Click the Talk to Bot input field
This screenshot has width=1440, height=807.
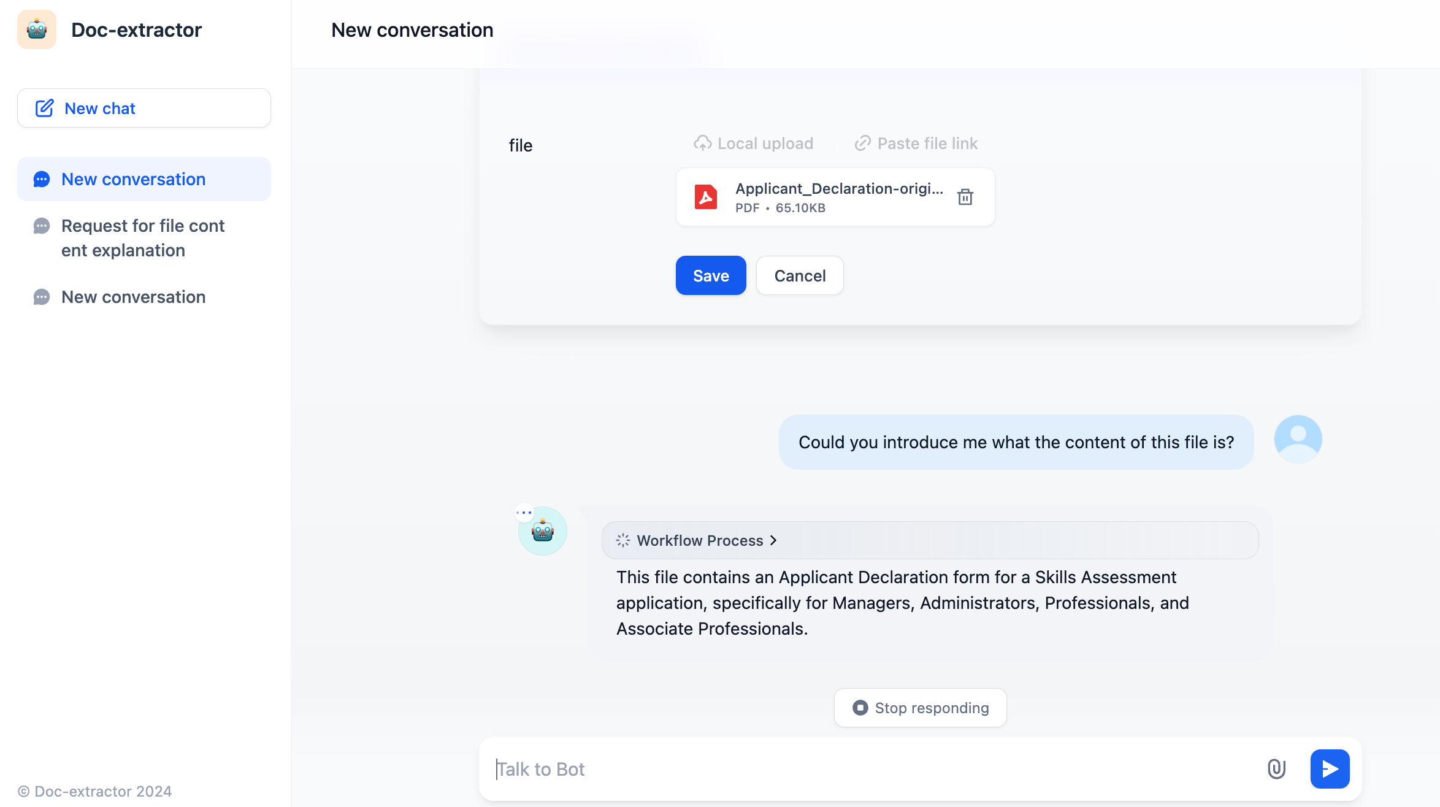(x=859, y=768)
